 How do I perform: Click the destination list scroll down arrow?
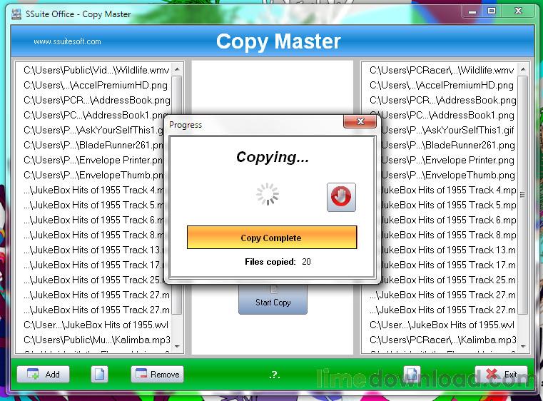523,346
